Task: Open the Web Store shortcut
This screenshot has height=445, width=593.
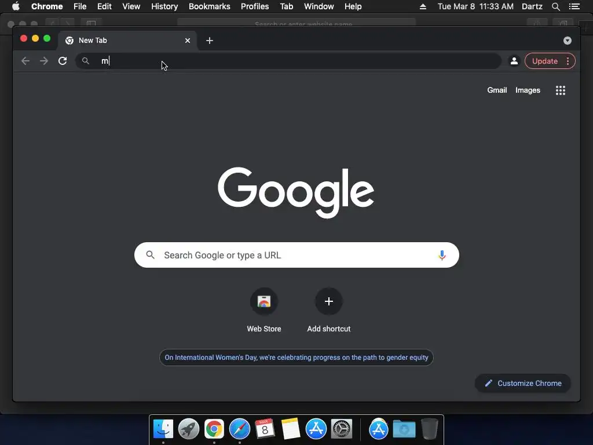Action: (x=264, y=311)
